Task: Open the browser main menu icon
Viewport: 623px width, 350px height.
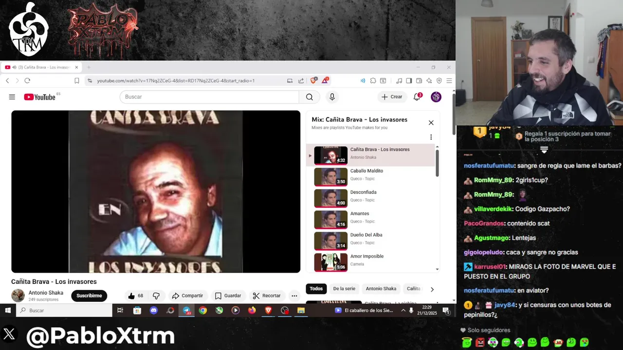Action: pos(449,81)
